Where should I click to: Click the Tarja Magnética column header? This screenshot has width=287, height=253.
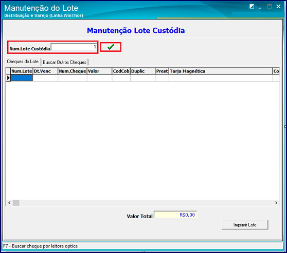221,71
